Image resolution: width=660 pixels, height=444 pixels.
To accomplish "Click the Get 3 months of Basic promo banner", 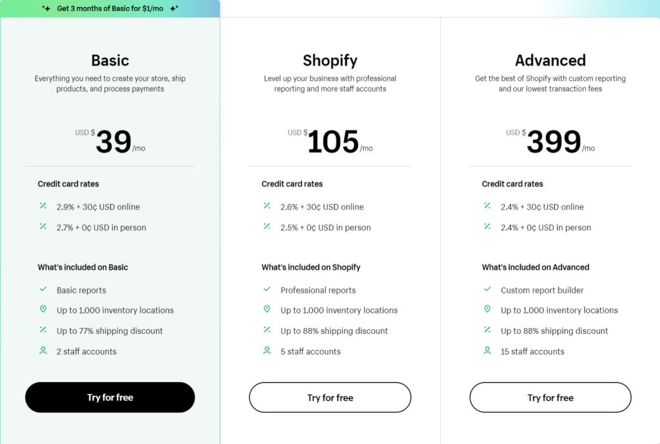I will (x=110, y=8).
